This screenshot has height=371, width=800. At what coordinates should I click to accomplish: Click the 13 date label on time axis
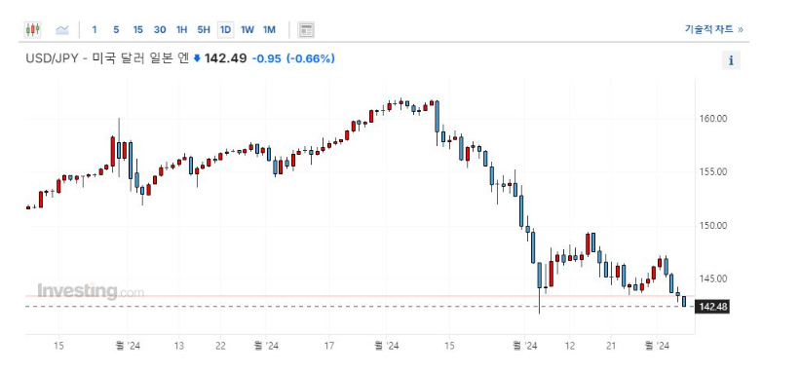(x=178, y=346)
